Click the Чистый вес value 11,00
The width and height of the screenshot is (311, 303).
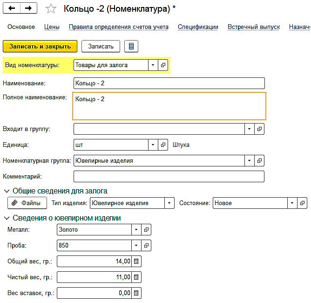pos(123,277)
